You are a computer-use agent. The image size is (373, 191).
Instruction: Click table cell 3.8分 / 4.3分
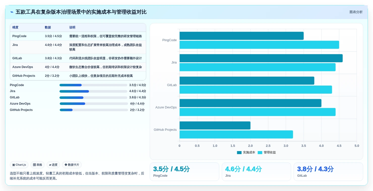[x=53, y=58]
